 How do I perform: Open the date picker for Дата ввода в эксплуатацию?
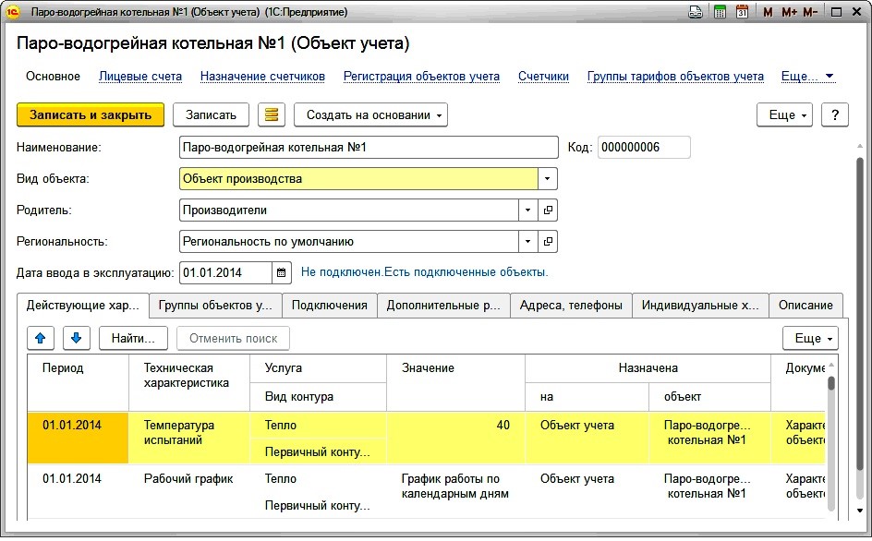282,272
